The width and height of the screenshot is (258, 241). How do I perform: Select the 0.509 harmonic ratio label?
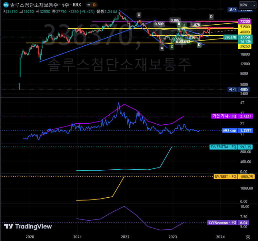tap(159, 24)
